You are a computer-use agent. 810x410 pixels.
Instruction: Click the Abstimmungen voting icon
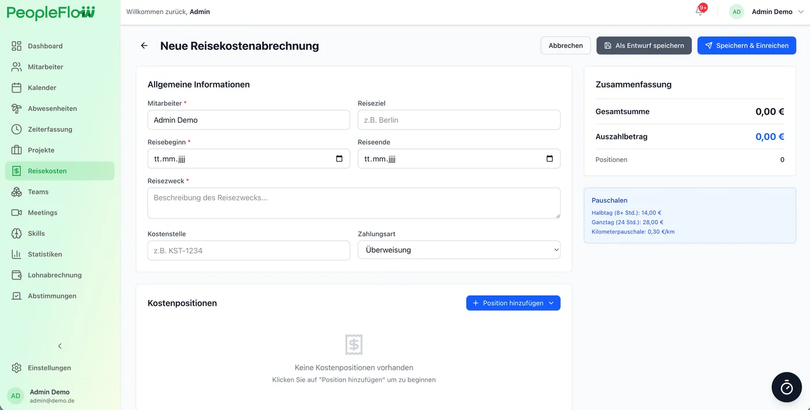click(16, 296)
